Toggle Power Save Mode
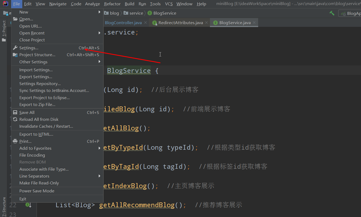 pyautogui.click(x=57, y=191)
